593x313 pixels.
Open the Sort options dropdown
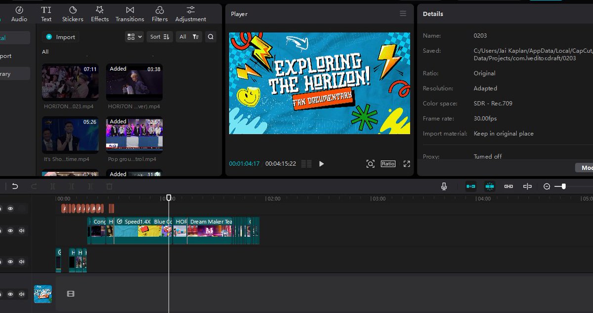[160, 37]
